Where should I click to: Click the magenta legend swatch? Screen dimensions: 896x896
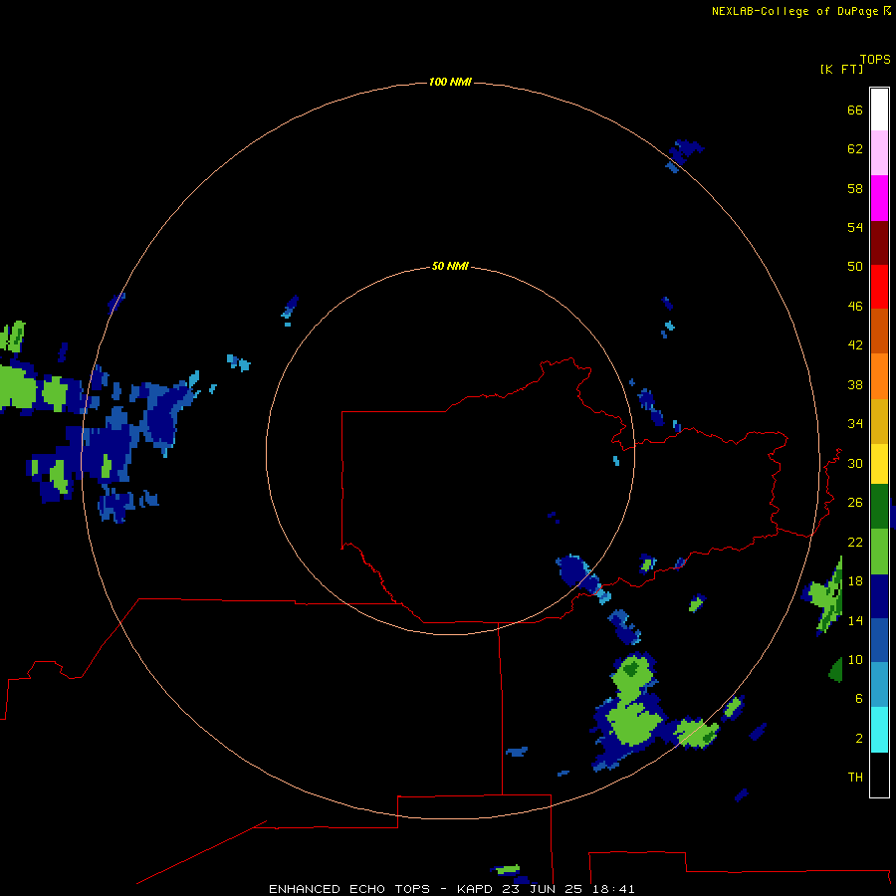(879, 198)
